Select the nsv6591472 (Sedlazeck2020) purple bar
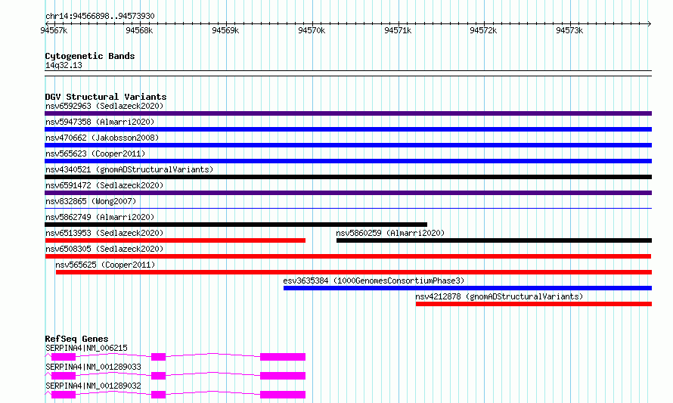673x403 pixels. pos(348,193)
